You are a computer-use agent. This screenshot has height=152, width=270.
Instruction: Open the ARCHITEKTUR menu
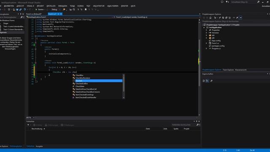(x=99, y=6)
